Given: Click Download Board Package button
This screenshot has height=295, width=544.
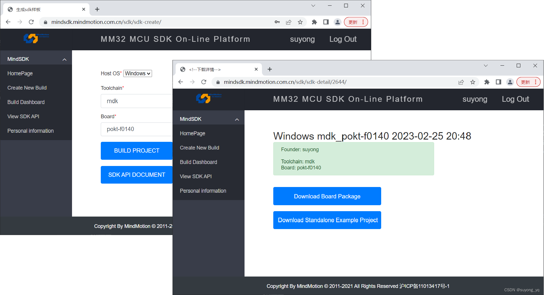Looking at the screenshot, I should (x=327, y=196).
